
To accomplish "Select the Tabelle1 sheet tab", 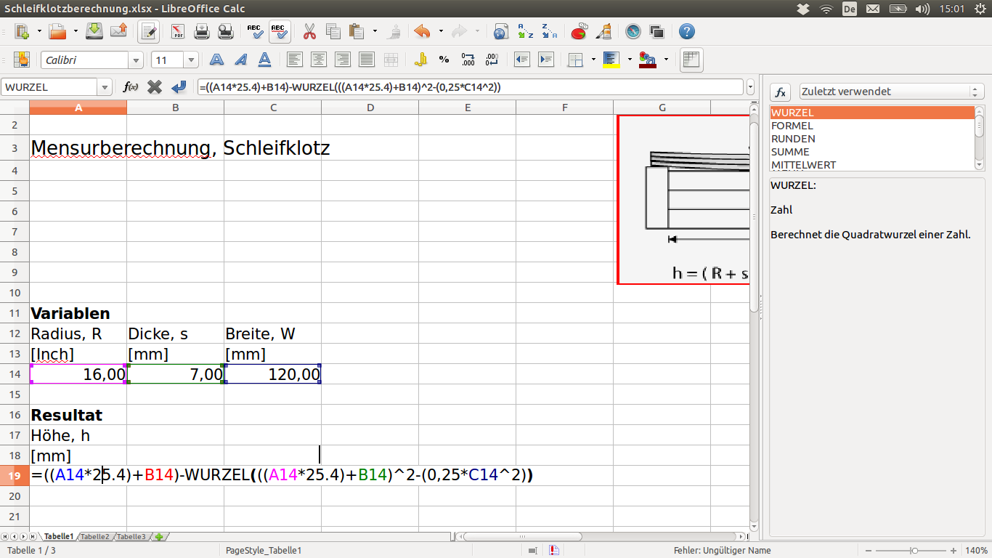I will [x=59, y=537].
